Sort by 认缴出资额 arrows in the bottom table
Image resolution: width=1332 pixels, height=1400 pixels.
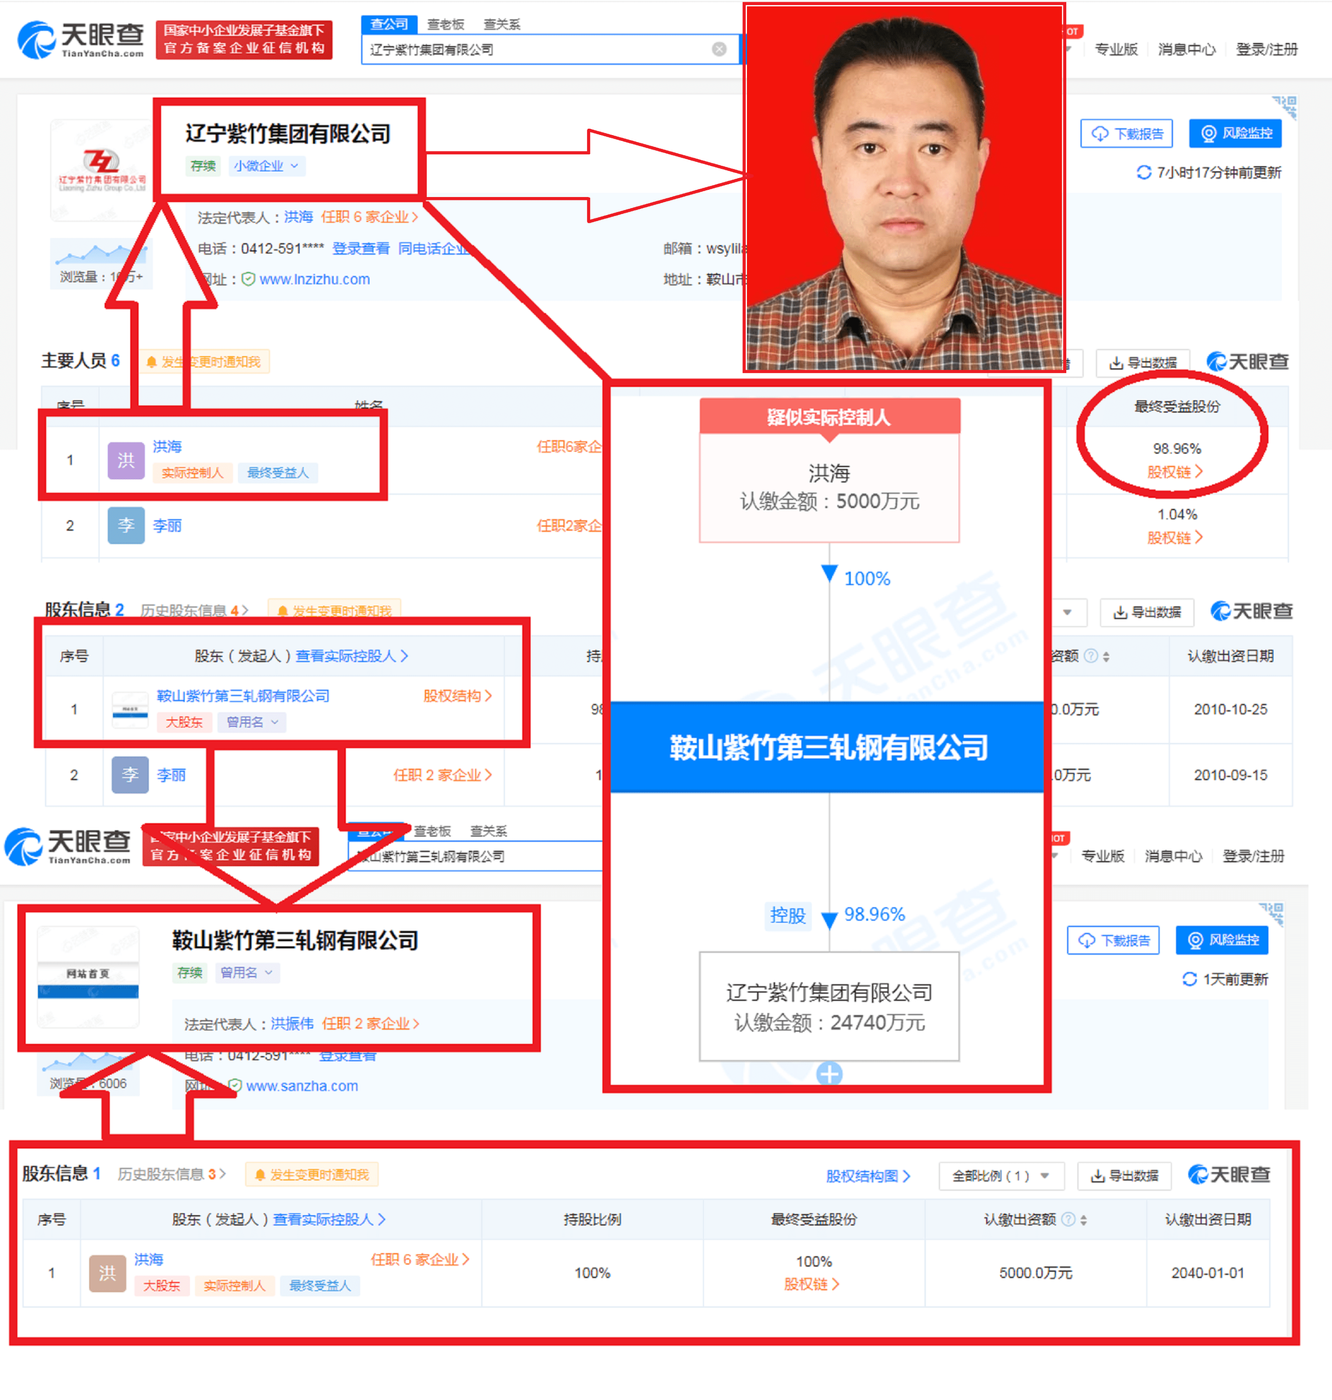pyautogui.click(x=1084, y=1220)
